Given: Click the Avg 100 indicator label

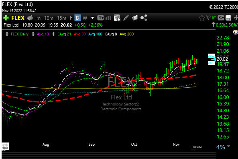Looking at the screenshot, I should [96, 34].
